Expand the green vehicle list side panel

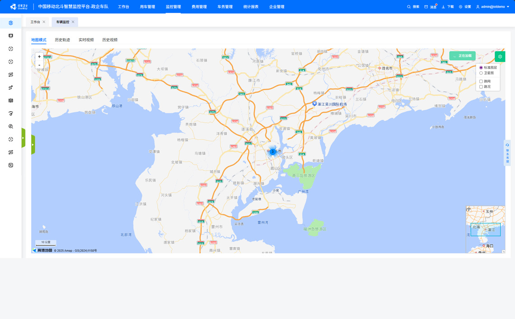pos(33,145)
